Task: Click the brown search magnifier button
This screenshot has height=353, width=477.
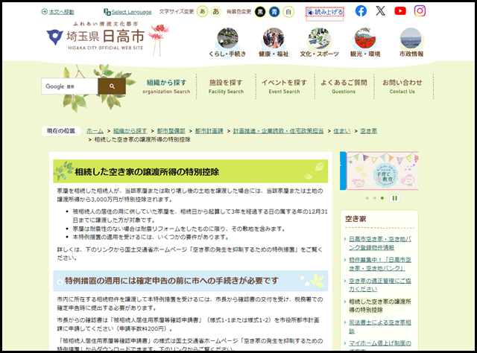Action: [x=112, y=86]
